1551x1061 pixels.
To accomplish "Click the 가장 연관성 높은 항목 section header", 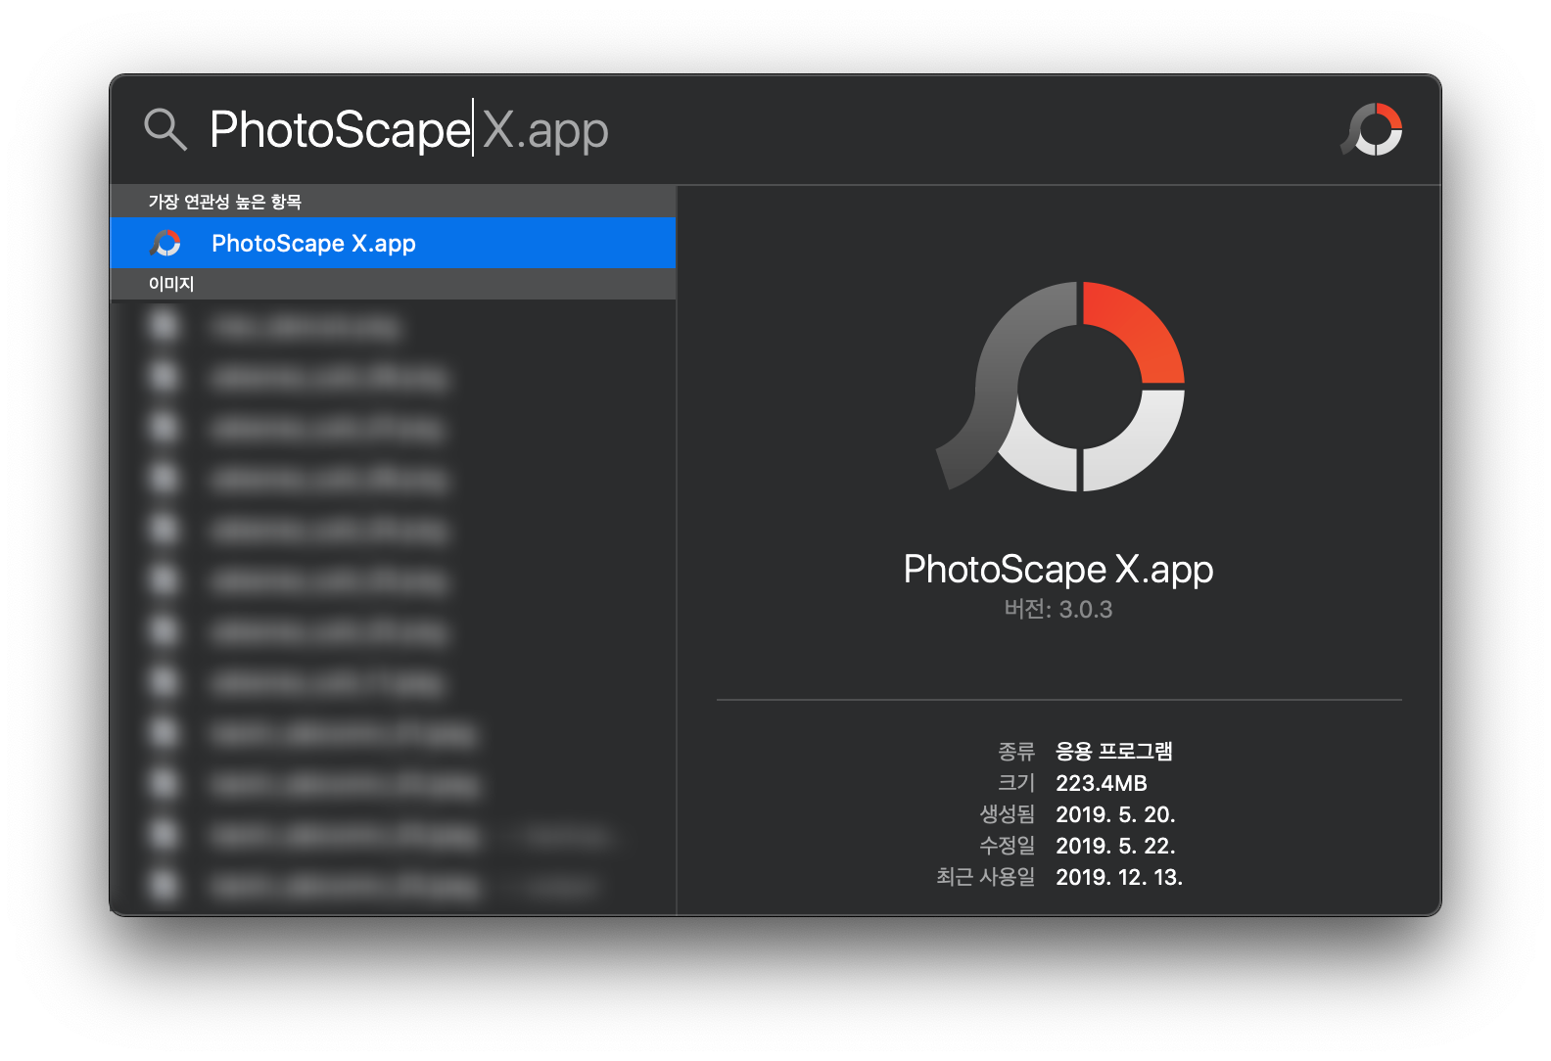I will (x=393, y=201).
